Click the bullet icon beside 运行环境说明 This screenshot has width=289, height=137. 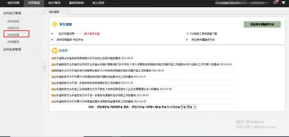coord(52,34)
